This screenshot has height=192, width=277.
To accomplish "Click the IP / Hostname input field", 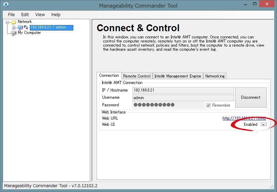I will point(183,90).
